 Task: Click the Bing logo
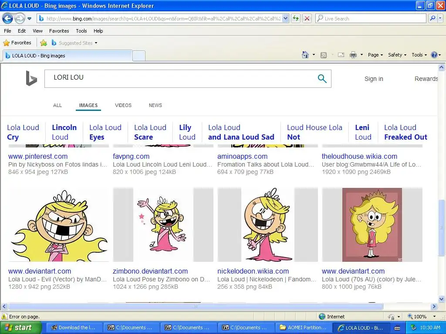(31, 78)
